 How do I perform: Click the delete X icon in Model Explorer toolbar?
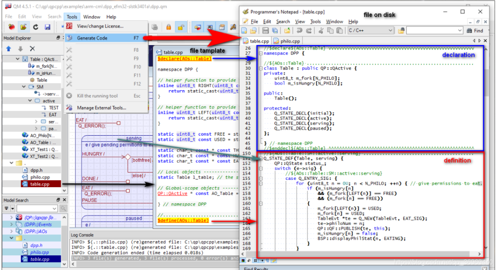click(x=32, y=47)
